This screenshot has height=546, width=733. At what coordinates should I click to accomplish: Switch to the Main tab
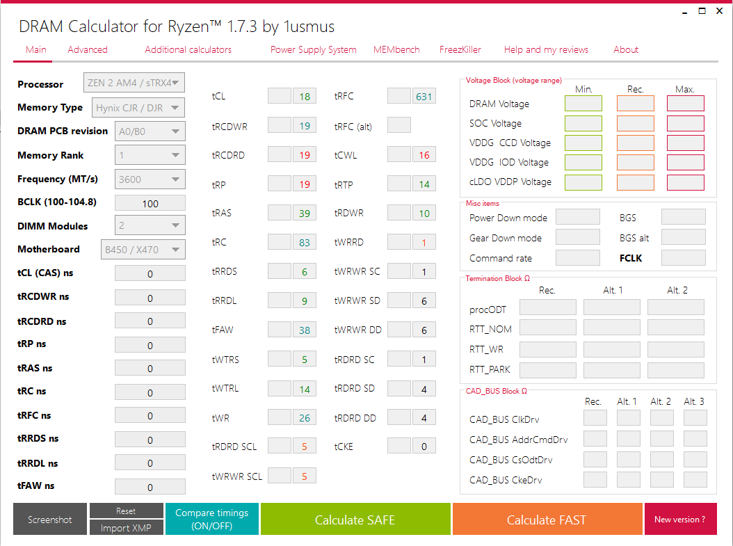(x=36, y=49)
